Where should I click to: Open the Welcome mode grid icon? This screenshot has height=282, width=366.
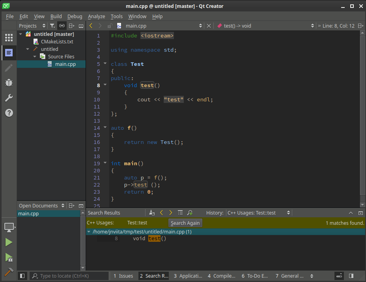pyautogui.click(x=9, y=38)
